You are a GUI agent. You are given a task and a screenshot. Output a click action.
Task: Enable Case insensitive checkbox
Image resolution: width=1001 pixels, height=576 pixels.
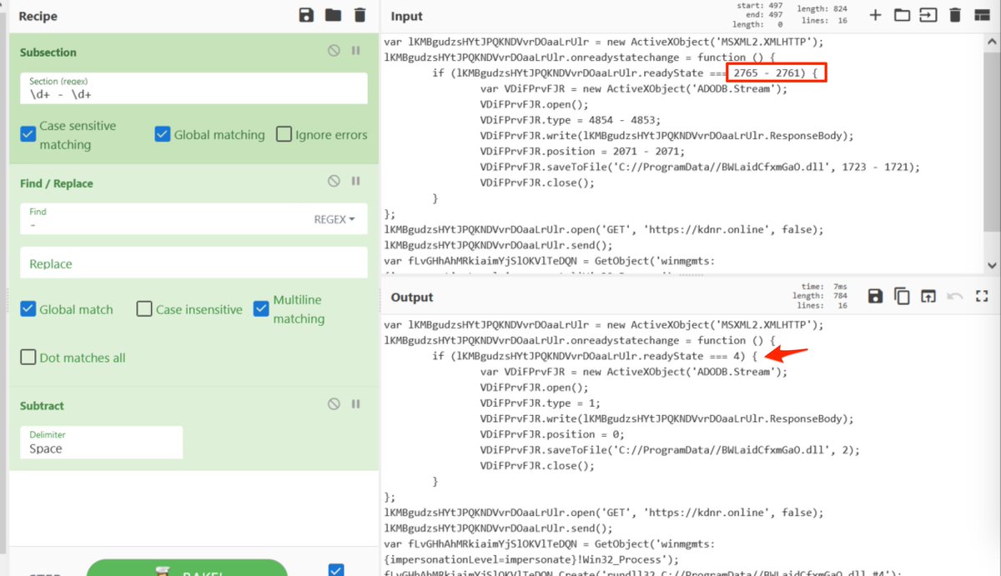pos(144,308)
